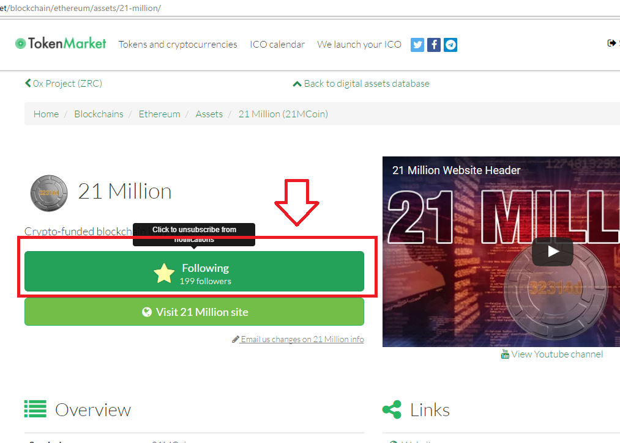Click the globe icon on Visit site button
Screen dimensions: 620x443
pos(147,312)
